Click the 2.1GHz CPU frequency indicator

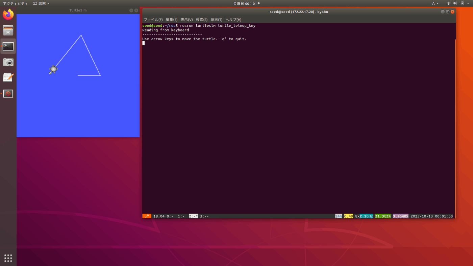tap(366, 216)
